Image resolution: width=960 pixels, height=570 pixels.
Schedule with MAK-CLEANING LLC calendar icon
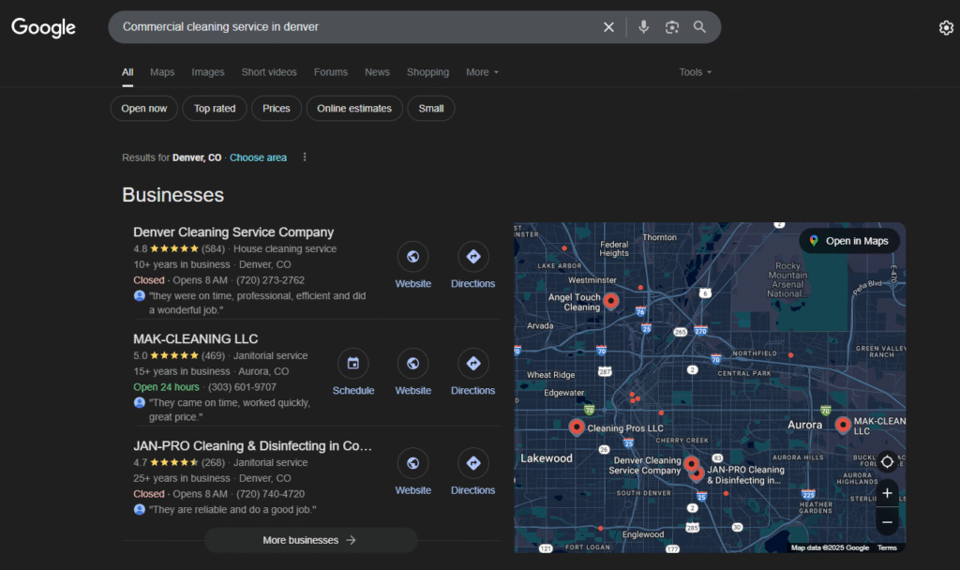[353, 363]
